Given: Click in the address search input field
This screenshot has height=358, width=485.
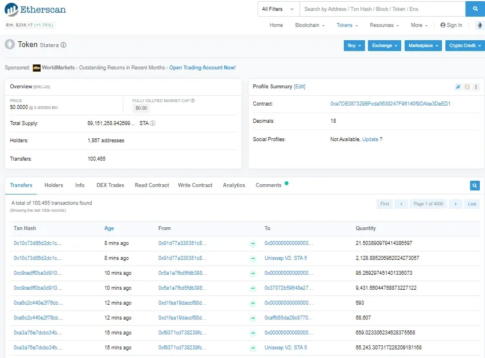Looking at the screenshot, I should (383, 9).
